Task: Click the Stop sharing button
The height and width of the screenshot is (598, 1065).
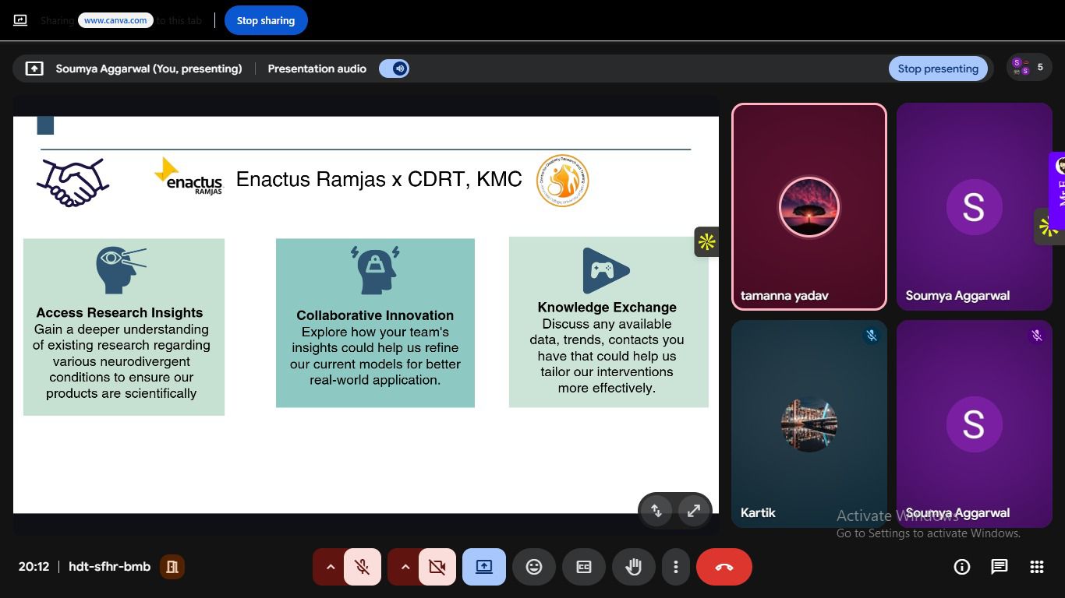Action: pos(266,20)
